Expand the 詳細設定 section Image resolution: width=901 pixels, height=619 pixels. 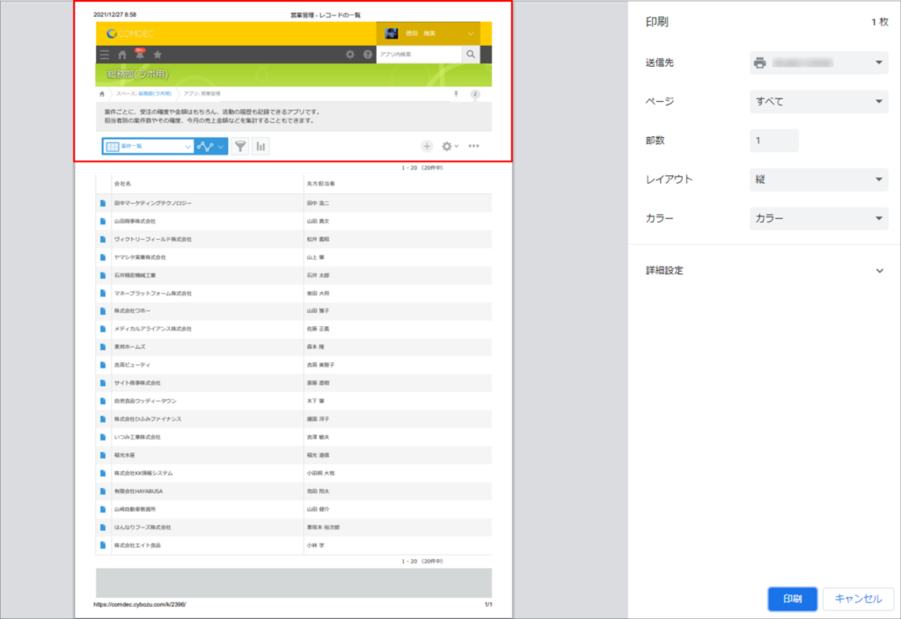879,271
